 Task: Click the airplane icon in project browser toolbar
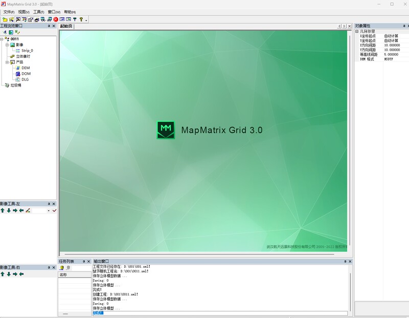[5, 32]
